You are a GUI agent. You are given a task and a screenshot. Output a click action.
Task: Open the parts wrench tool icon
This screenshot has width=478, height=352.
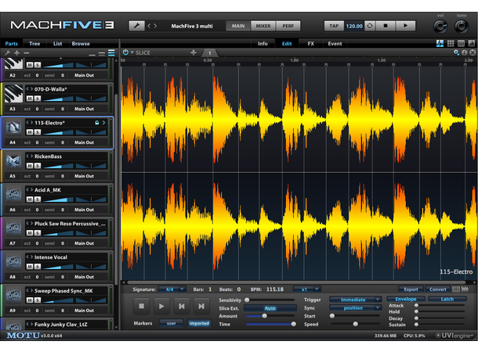[8, 52]
